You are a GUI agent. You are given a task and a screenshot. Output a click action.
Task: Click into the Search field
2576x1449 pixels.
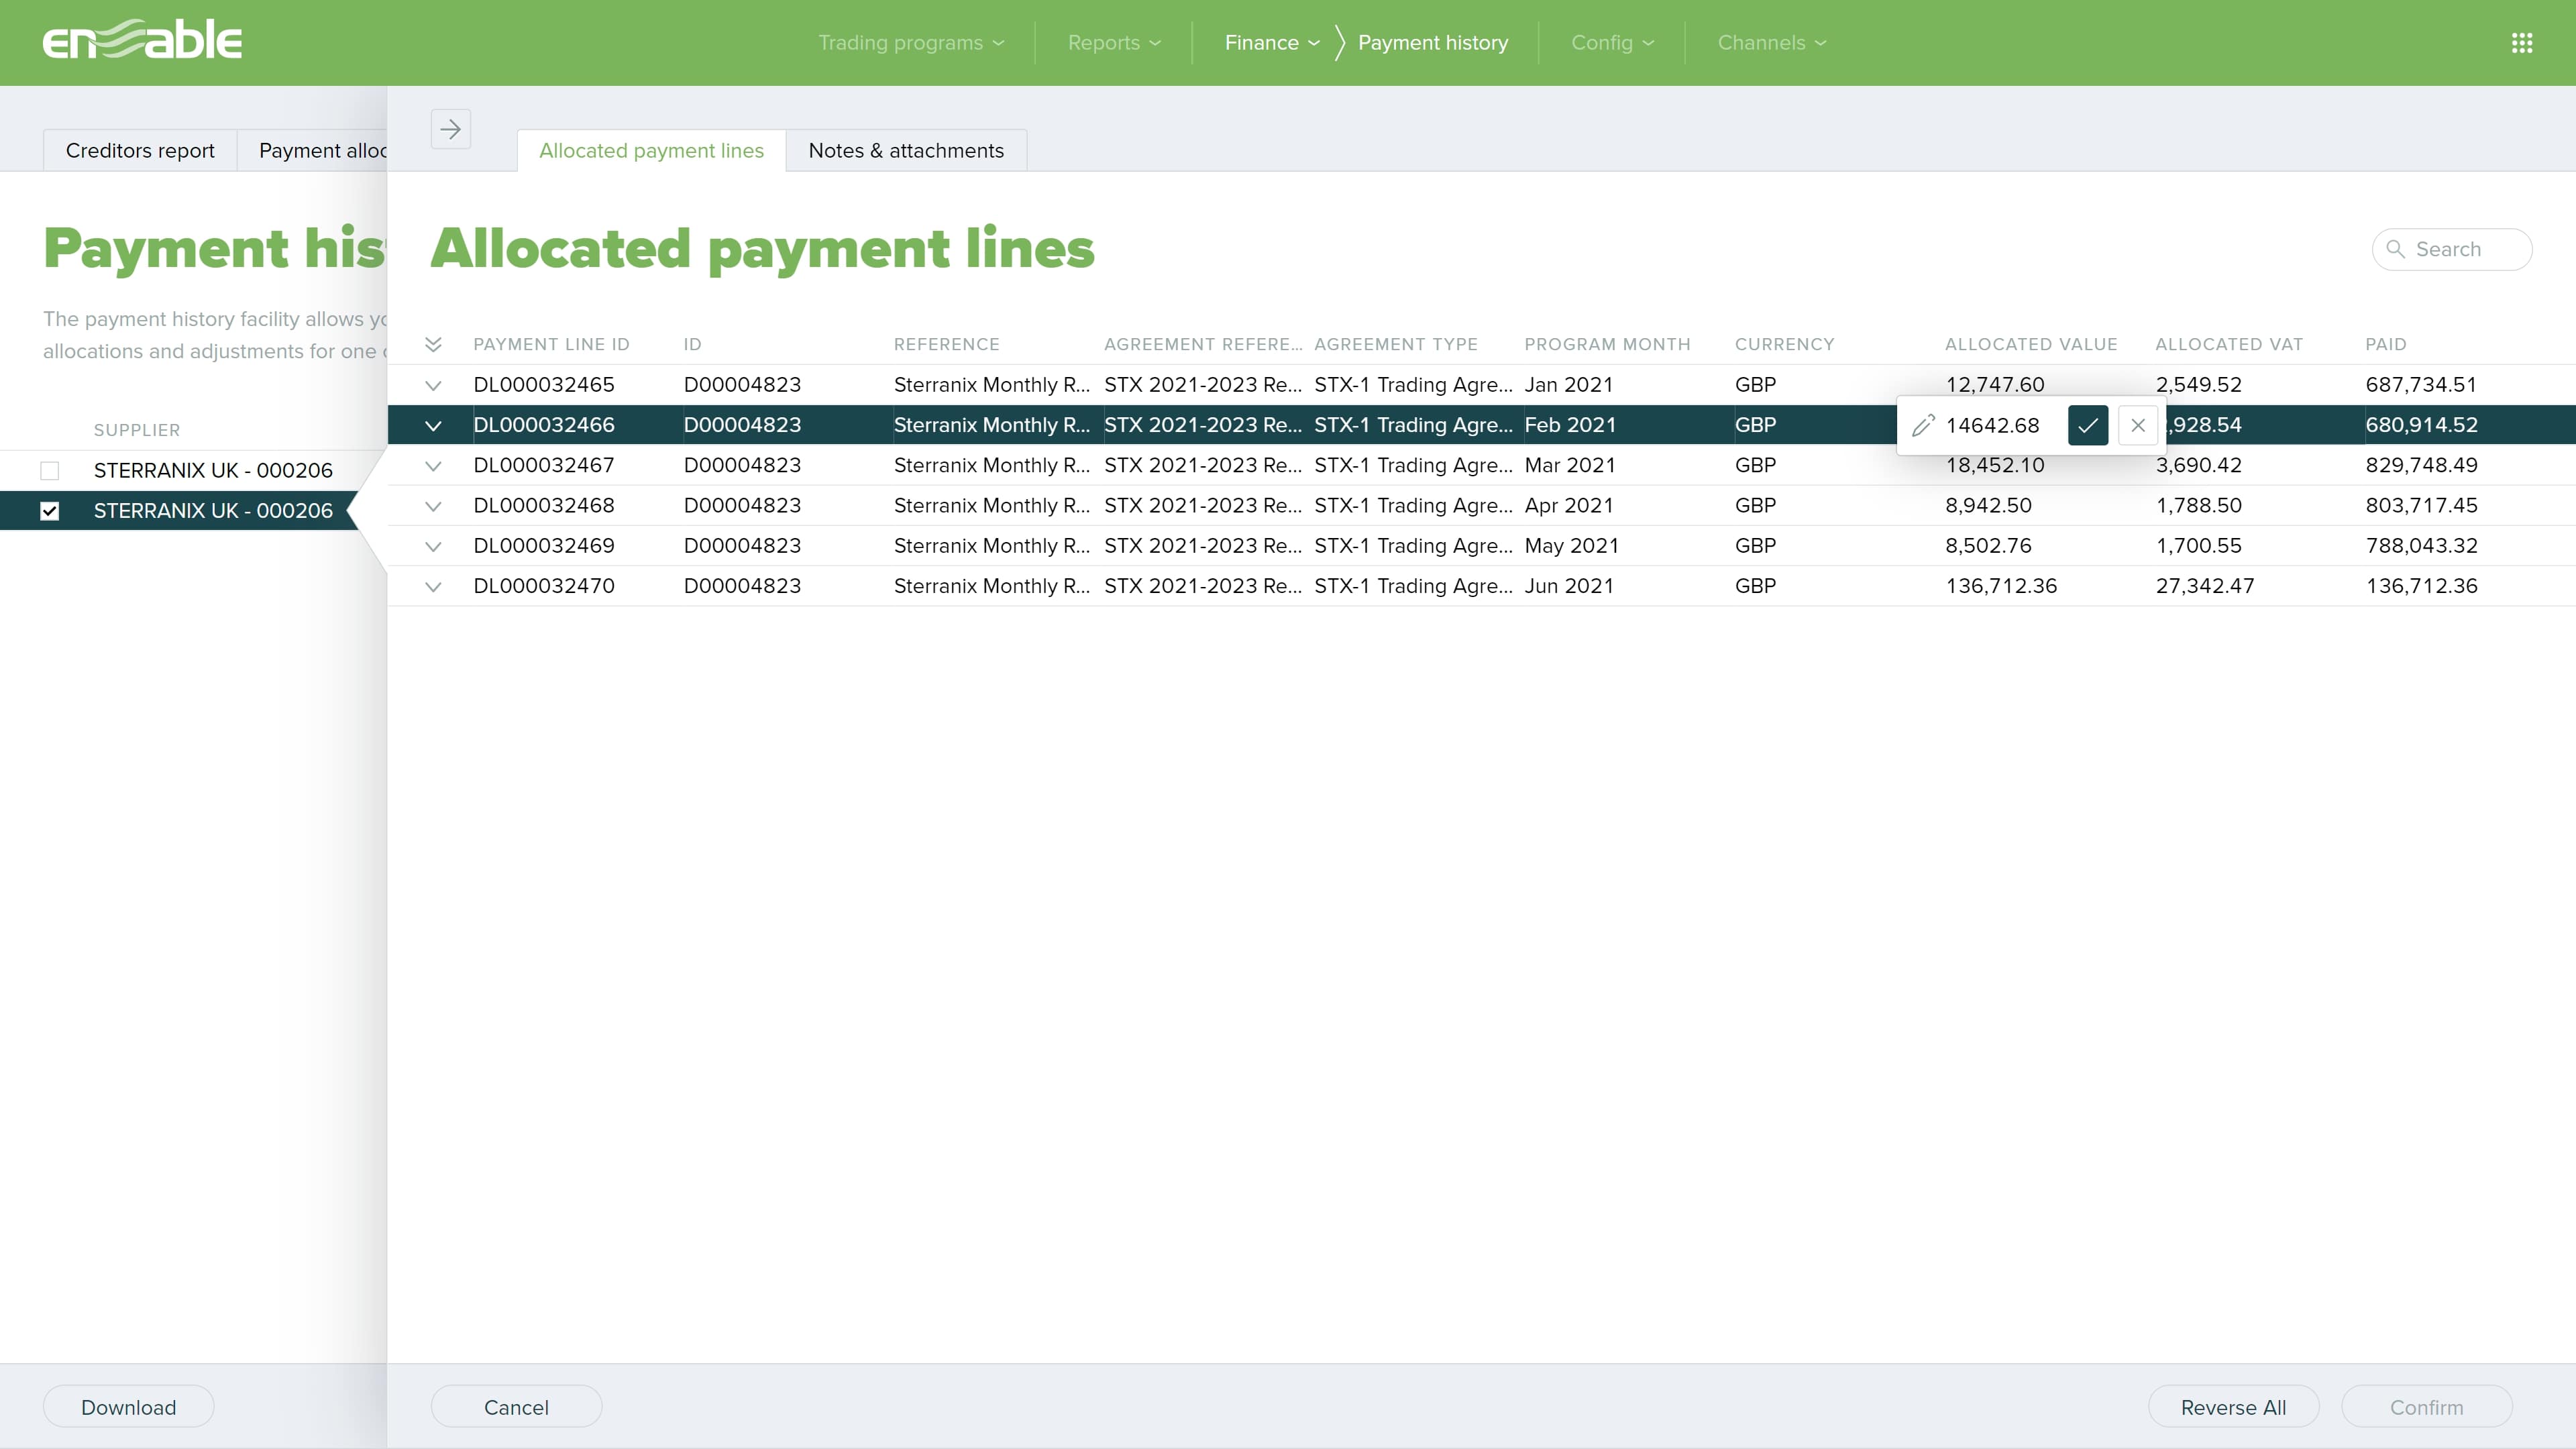[x=2462, y=249]
